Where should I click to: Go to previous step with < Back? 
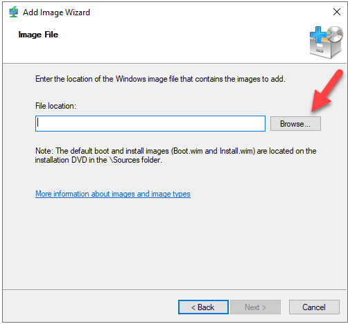[203, 307]
